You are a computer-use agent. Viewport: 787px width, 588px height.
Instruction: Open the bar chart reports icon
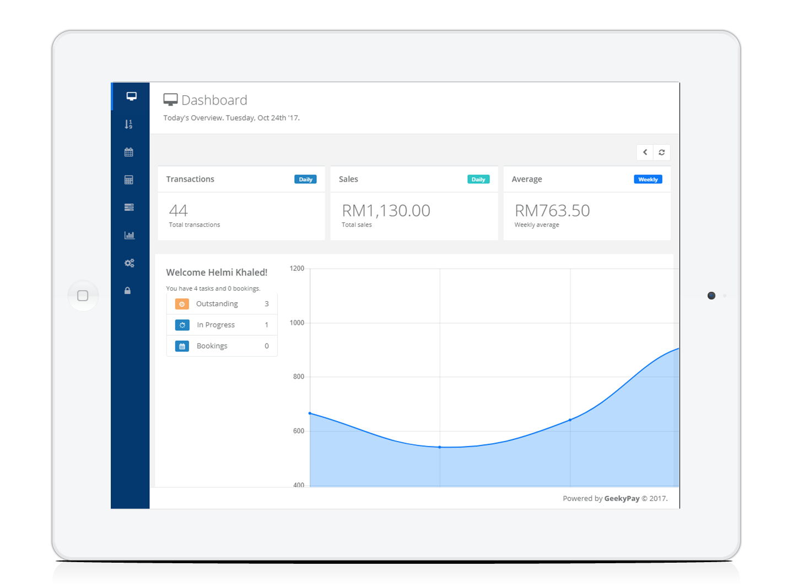[129, 235]
